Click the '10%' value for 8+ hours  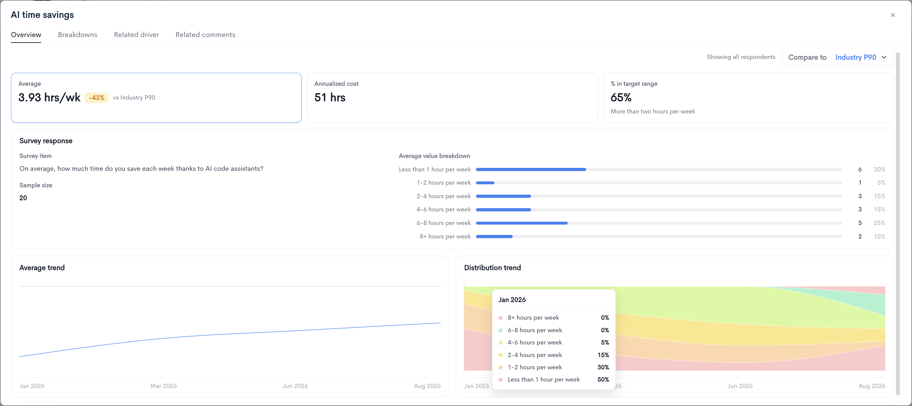coord(879,237)
